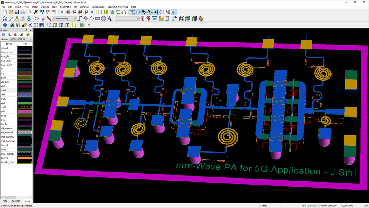This screenshot has width=369, height=208.
Task: Hide all layers with the crossed-eye icon
Action: click(x=15, y=34)
